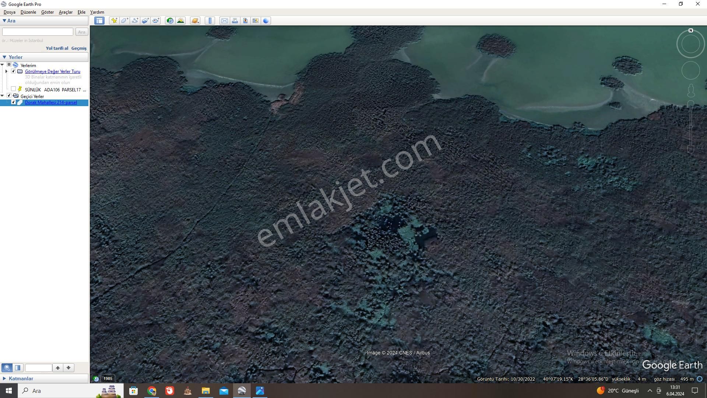Click the zoom slider handle

(691, 126)
